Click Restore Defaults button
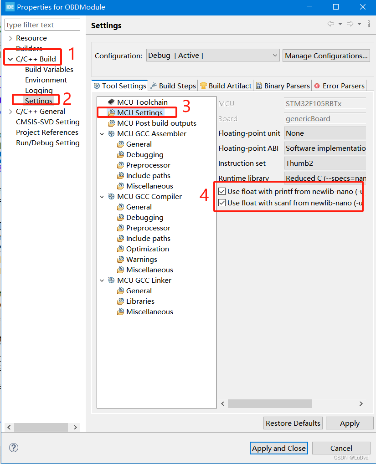Image resolution: width=376 pixels, height=464 pixels. [293, 423]
